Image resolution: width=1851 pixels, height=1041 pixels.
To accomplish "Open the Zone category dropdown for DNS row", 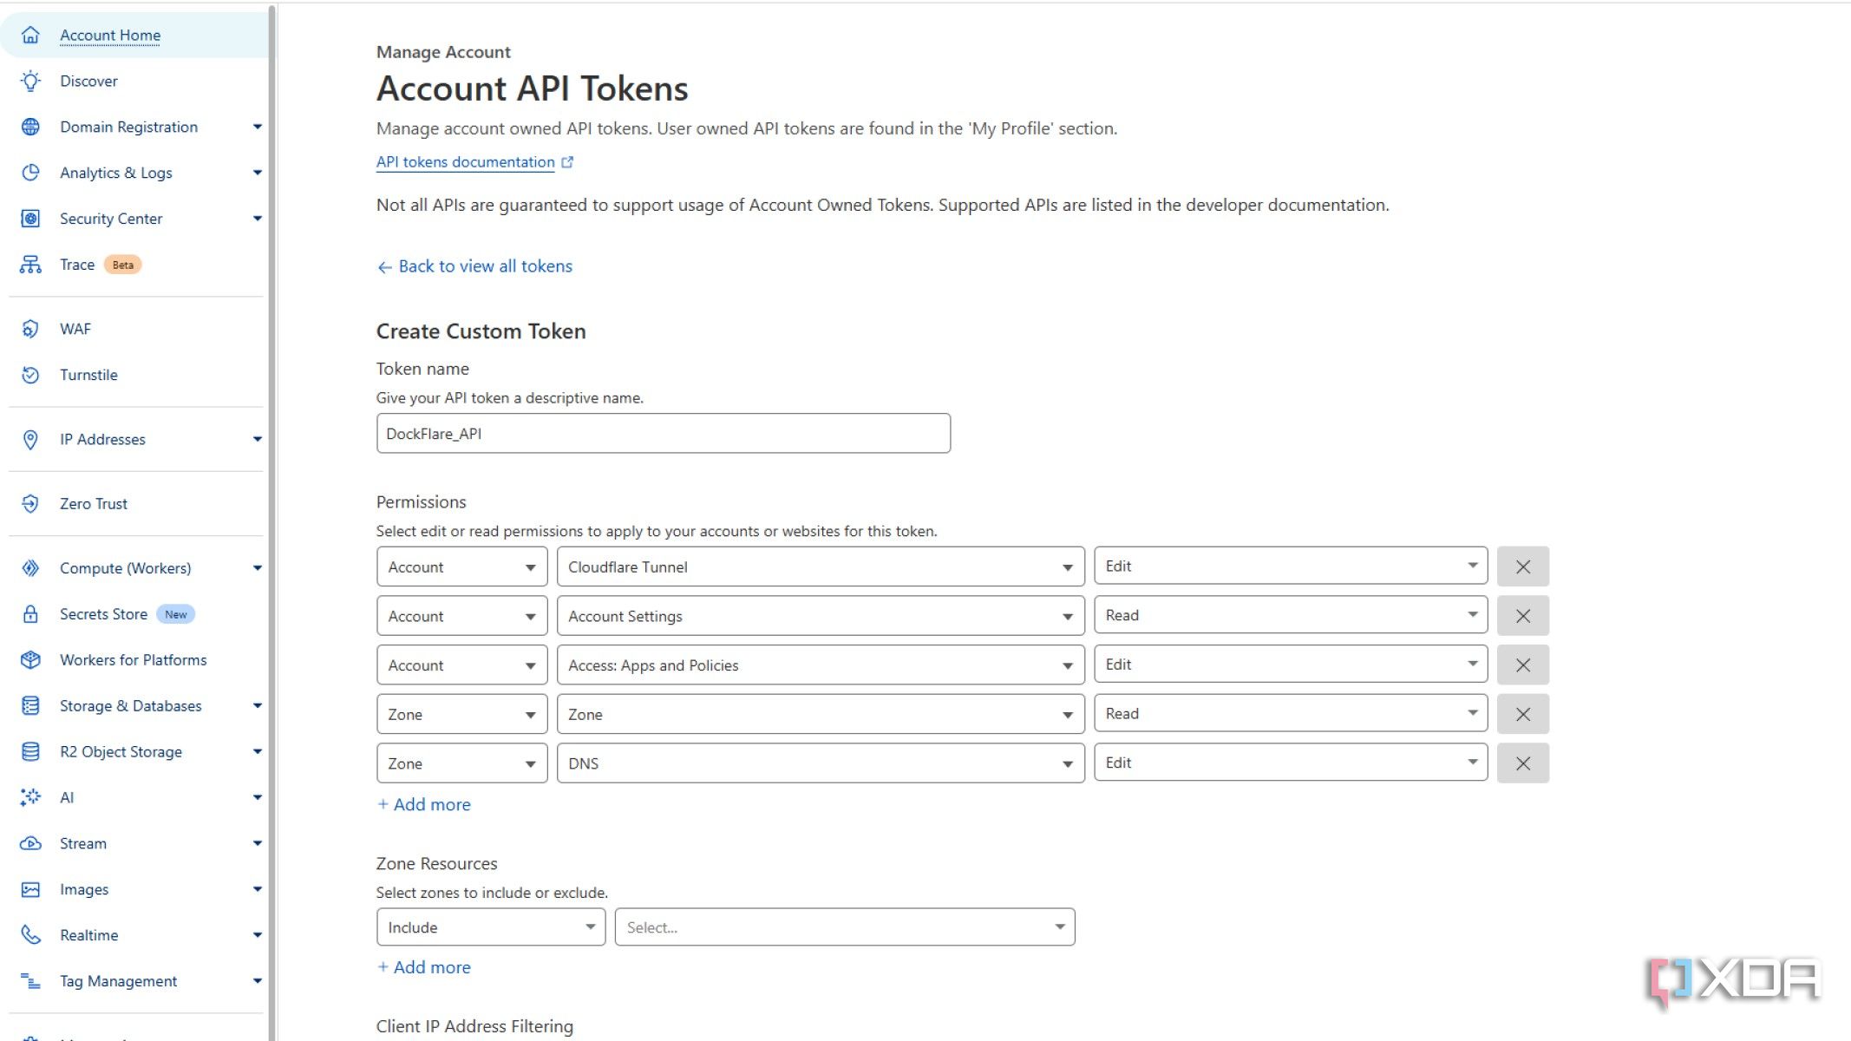I will click(461, 763).
